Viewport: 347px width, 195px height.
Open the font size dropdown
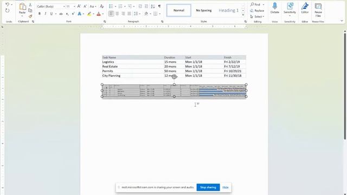74,6
